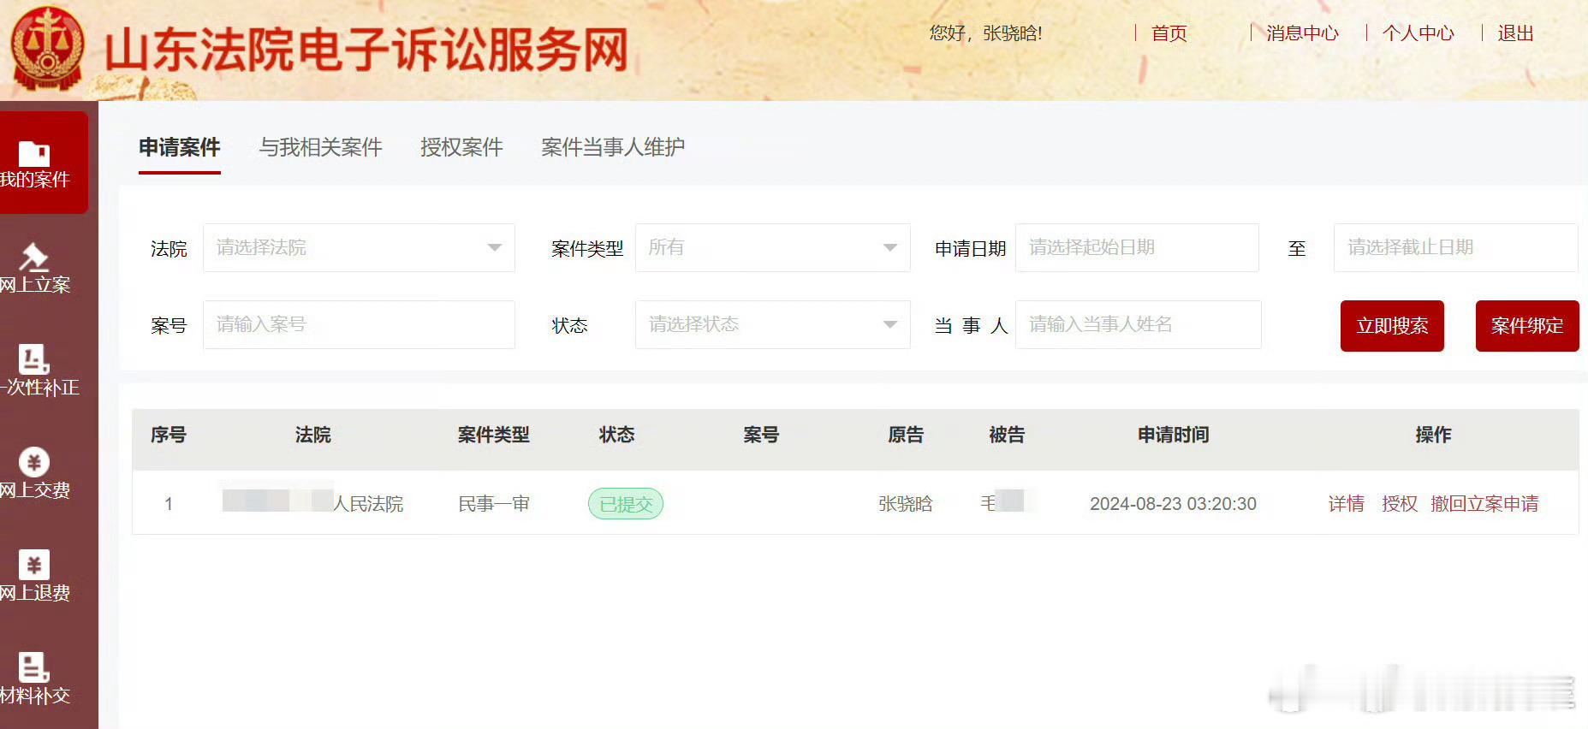Click the 已提交 status badge
Viewport: 1588px width, 729px height.
[626, 504]
